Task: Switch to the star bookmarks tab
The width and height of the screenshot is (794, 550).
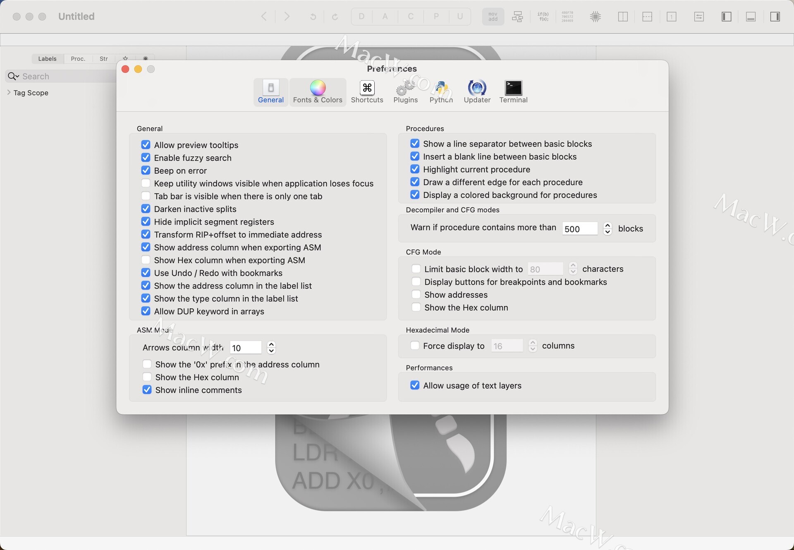Action: [x=125, y=59]
